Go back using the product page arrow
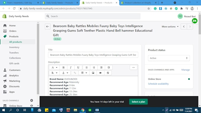201x113 pixels. coord(48,27)
